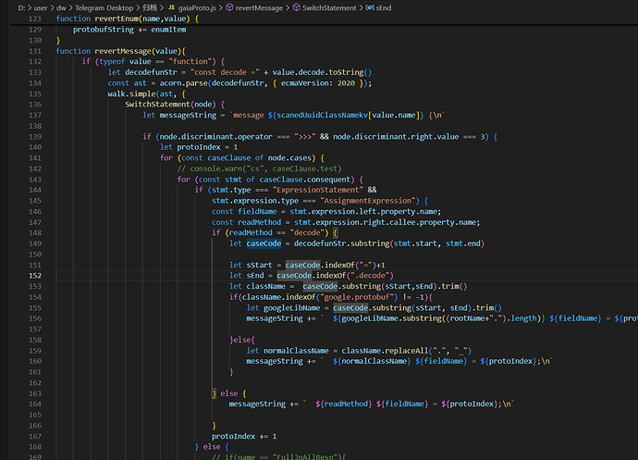This screenshot has height=460, width=638.
Task: Click the commented console.warn line
Action: pyautogui.click(x=259, y=168)
